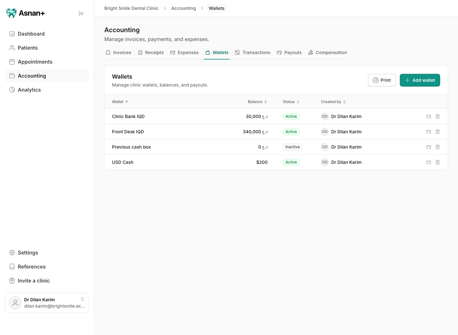Screen dimensions: 458x335
Task: Click Previous cash box wallet name
Action: (131, 147)
